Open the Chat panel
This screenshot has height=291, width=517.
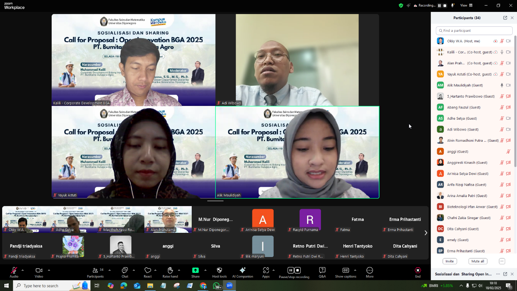pyautogui.click(x=125, y=272)
